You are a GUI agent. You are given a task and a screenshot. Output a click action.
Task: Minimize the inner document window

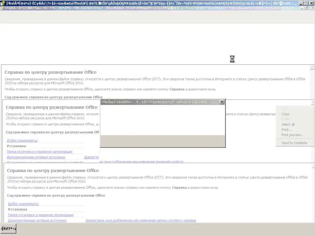click(302, 8)
